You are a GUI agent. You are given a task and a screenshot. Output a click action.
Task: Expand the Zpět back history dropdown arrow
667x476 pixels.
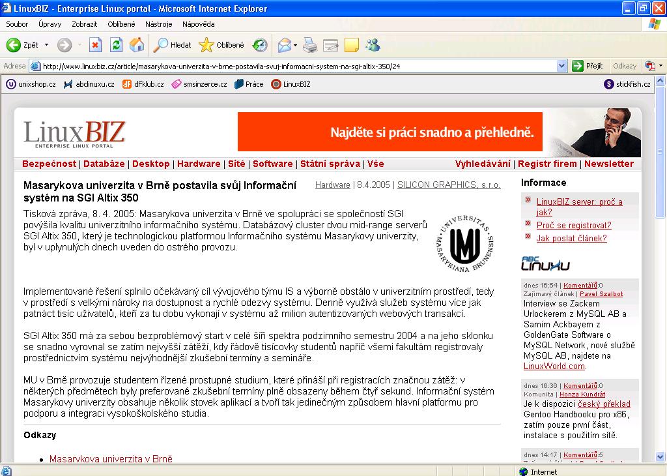(x=46, y=45)
